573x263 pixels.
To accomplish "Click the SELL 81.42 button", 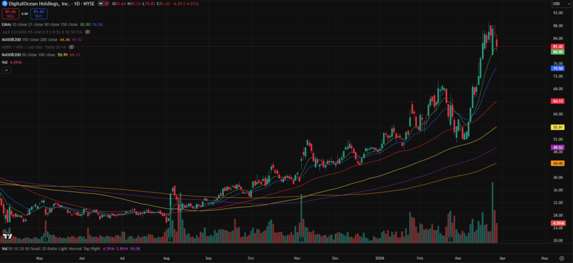I will point(10,13).
